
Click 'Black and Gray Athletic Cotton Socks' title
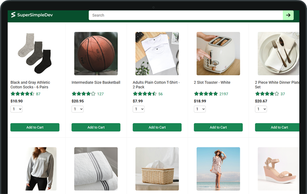tap(30, 85)
